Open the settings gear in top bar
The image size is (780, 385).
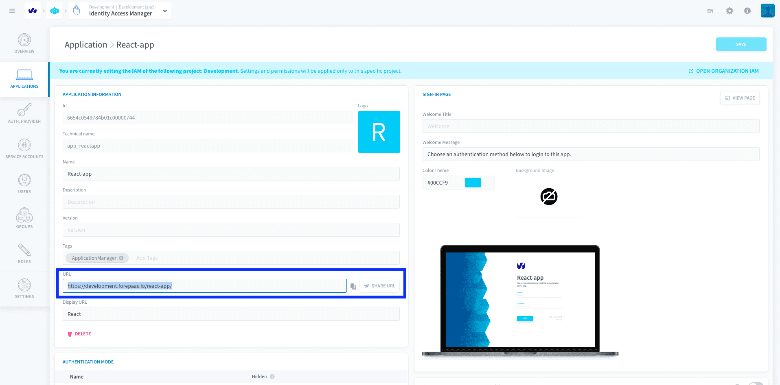[730, 11]
